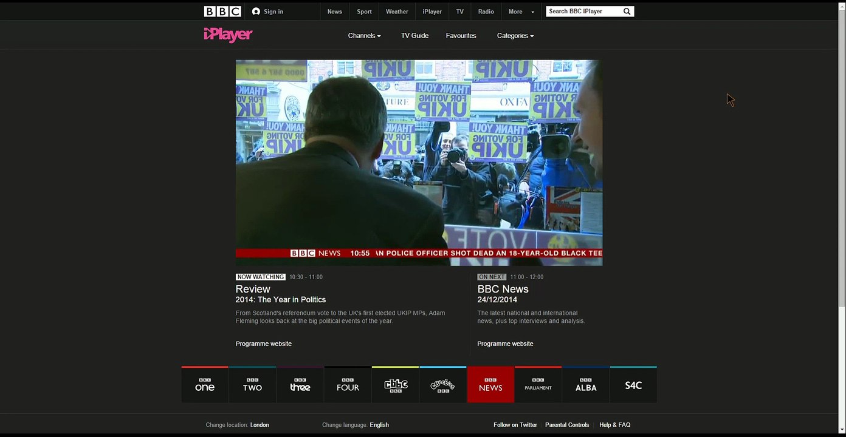The width and height of the screenshot is (846, 437).
Task: Click the Follow on Twitter link
Action: pyautogui.click(x=515, y=425)
